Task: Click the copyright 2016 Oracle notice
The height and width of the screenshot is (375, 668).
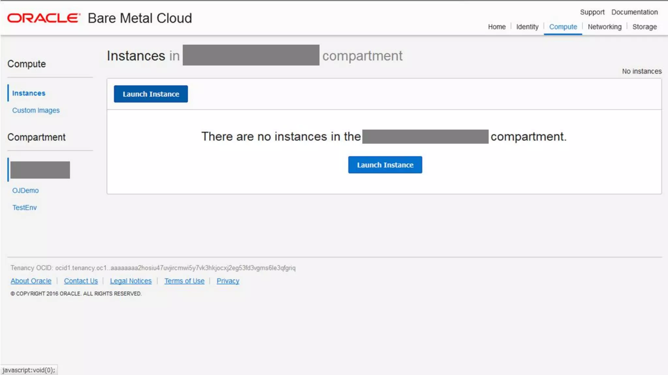Action: pos(76,294)
